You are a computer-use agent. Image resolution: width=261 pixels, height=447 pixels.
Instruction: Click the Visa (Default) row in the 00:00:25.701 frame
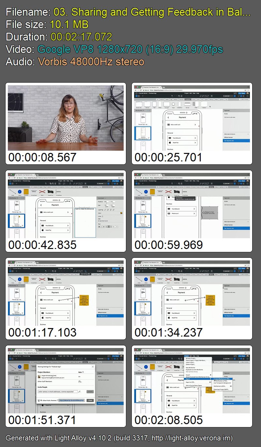tap(182, 138)
